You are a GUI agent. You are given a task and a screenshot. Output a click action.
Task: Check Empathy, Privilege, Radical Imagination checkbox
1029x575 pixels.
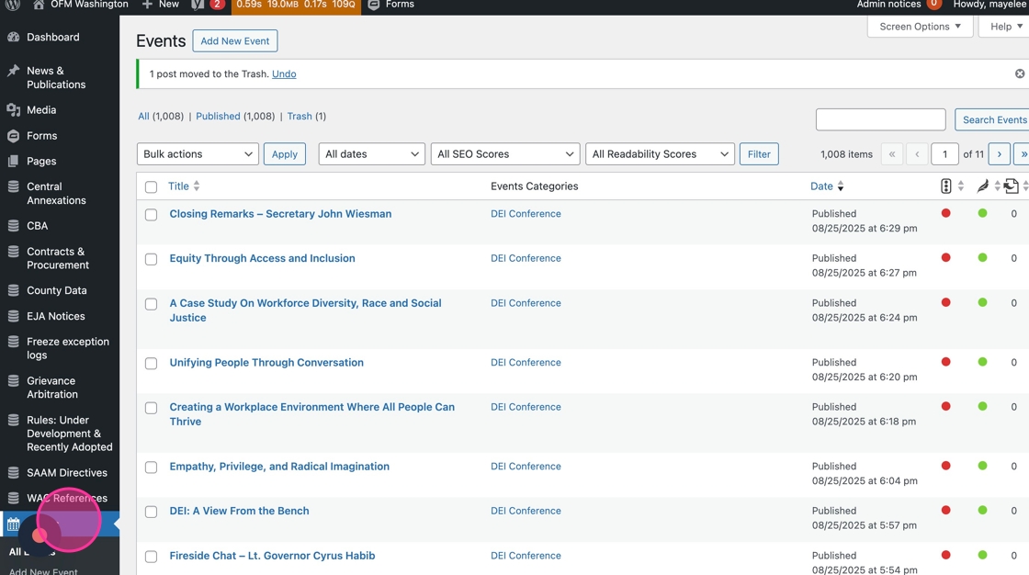151,468
